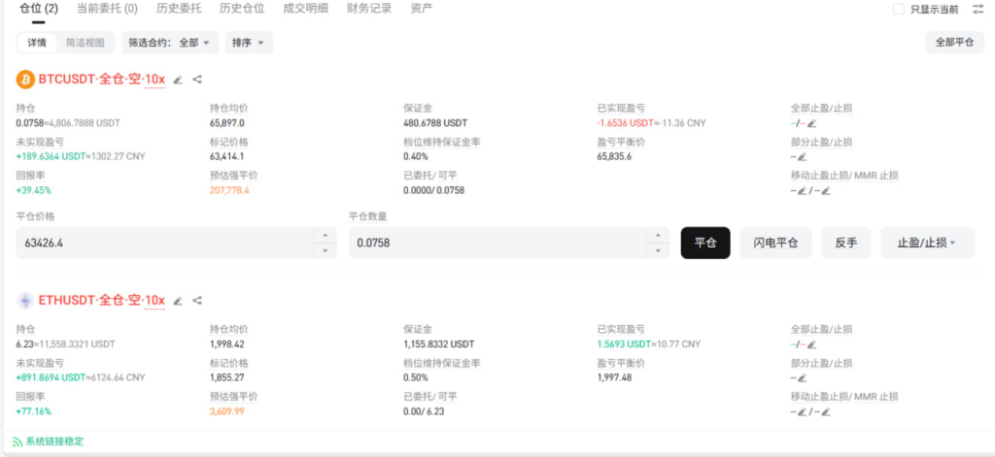The image size is (995, 457).
Task: Click the Bitcoin coin icon
Action: click(25, 80)
